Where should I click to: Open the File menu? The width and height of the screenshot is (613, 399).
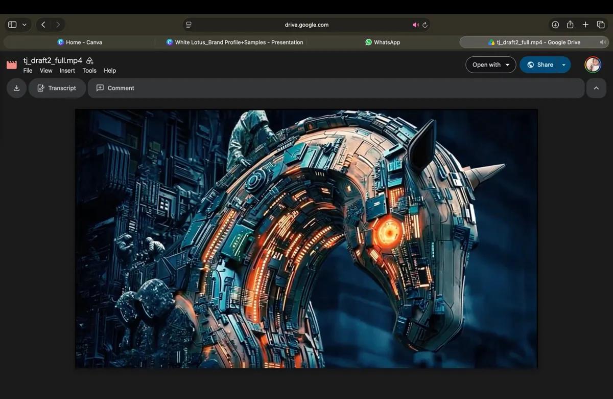tap(28, 71)
